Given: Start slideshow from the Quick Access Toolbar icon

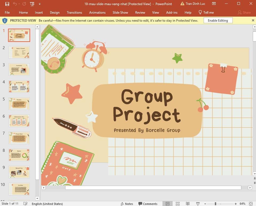Looking at the screenshot, I should pyautogui.click(x=32, y=4).
